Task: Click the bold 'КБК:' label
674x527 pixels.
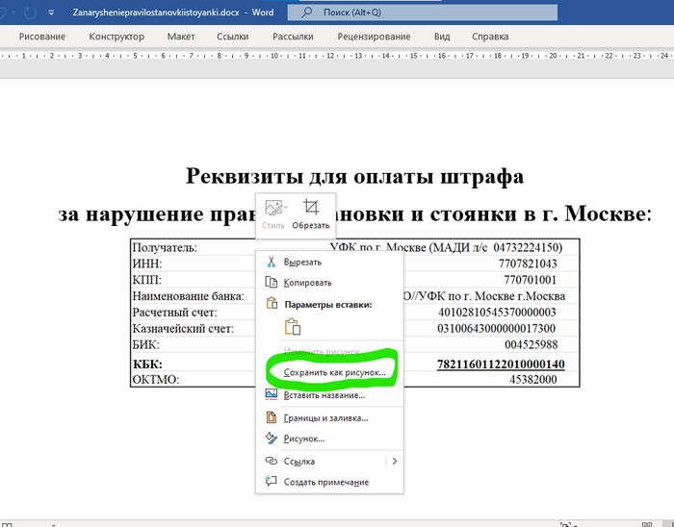Action: coord(147,364)
